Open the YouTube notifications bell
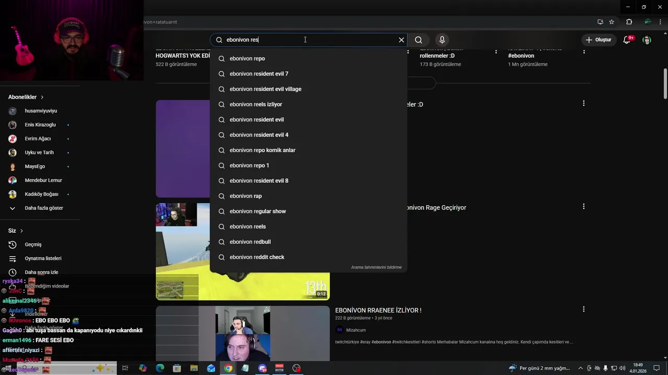This screenshot has width=668, height=375. [627, 40]
